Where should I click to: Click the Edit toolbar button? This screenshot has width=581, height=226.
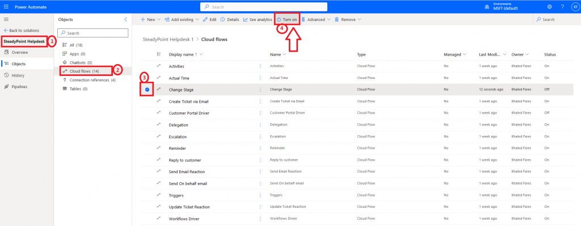pos(210,19)
